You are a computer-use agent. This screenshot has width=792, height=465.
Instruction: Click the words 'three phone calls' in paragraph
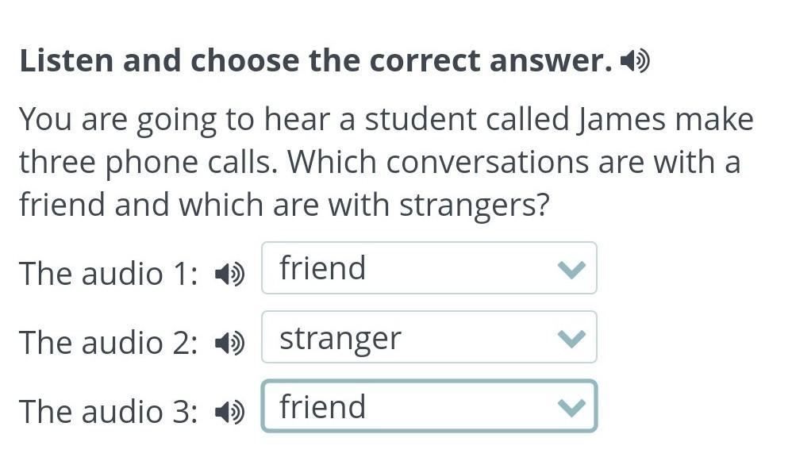(x=148, y=163)
